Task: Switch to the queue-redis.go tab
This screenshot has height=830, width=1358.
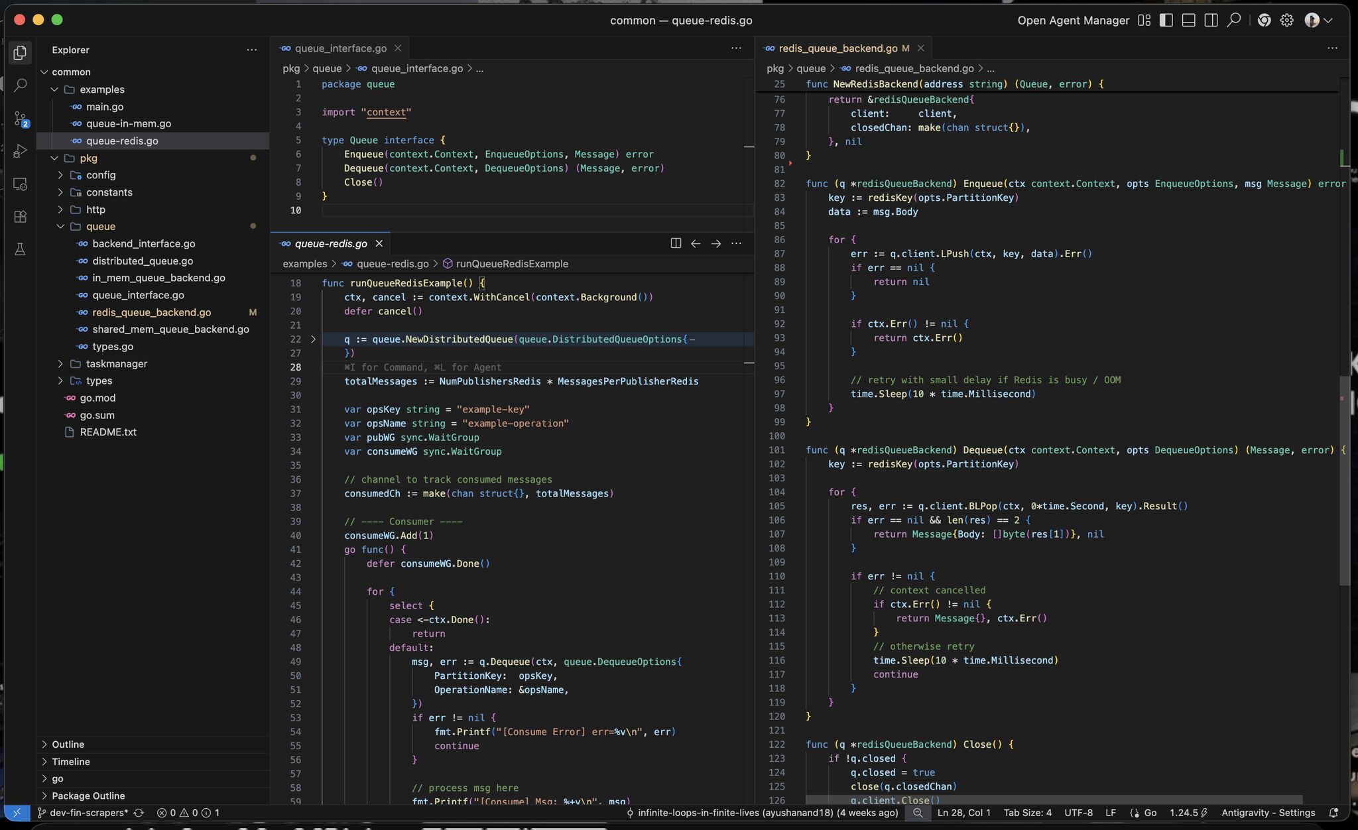Action: coord(330,243)
